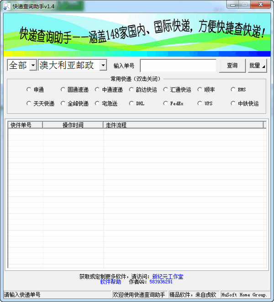Click the 快件单号 column header
The image size is (274, 302).
pyautogui.click(x=25, y=125)
